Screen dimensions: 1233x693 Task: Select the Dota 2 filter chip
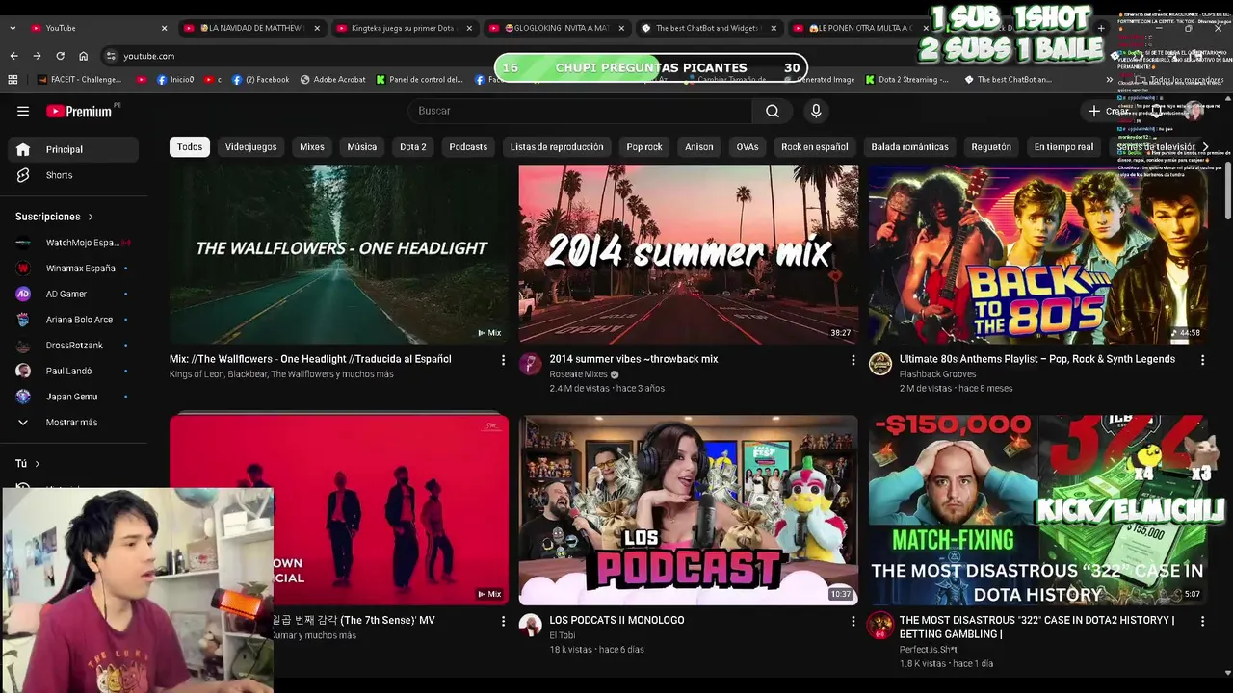click(x=413, y=147)
